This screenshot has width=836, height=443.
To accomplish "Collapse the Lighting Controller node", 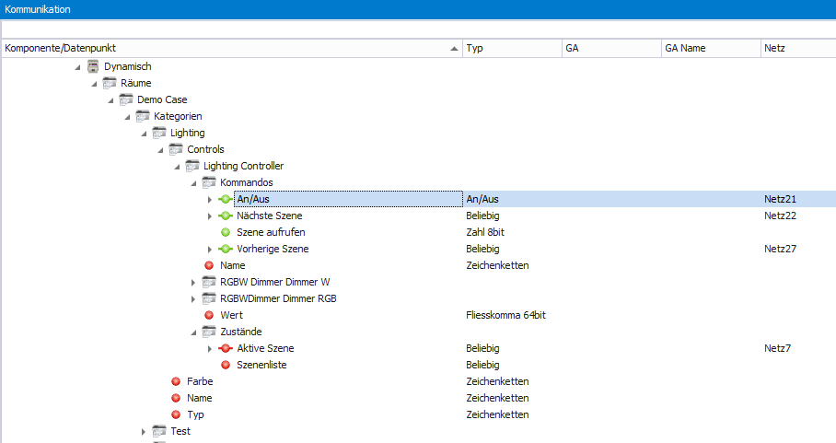I will pyautogui.click(x=177, y=167).
